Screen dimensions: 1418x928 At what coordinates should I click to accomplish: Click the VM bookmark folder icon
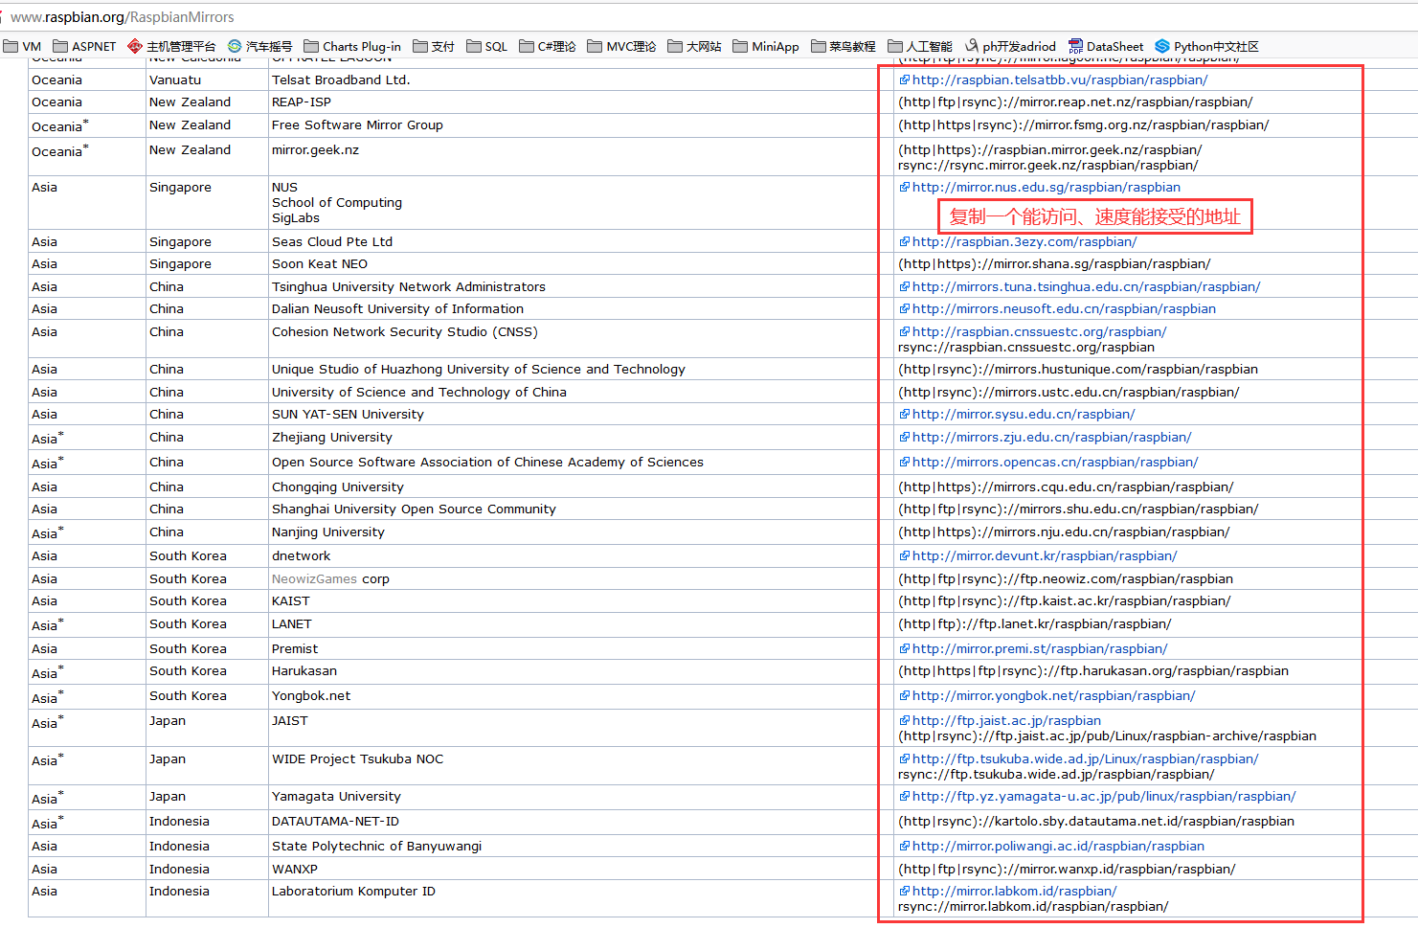coord(11,46)
